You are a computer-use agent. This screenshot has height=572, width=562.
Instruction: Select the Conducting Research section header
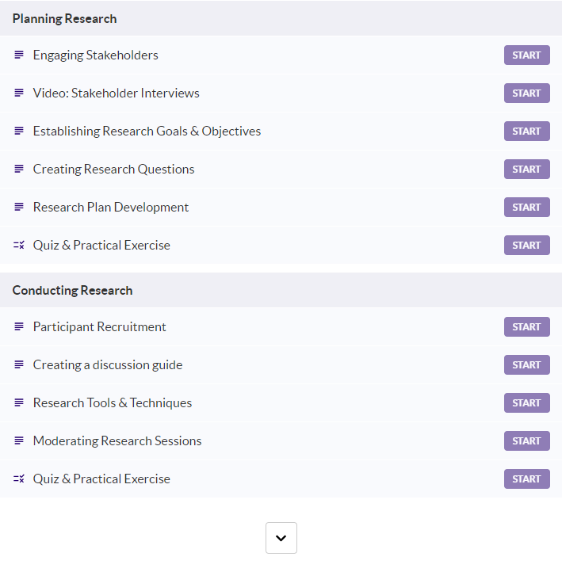[x=281, y=290]
